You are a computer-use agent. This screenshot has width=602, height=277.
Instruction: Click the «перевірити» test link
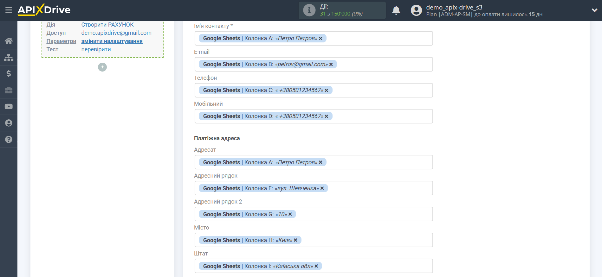[x=96, y=49]
